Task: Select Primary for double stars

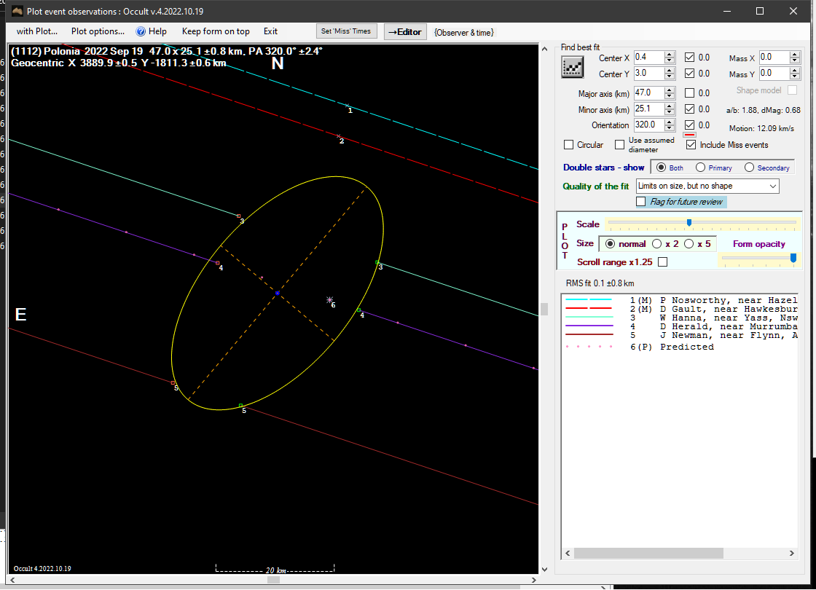Action: pyautogui.click(x=700, y=168)
